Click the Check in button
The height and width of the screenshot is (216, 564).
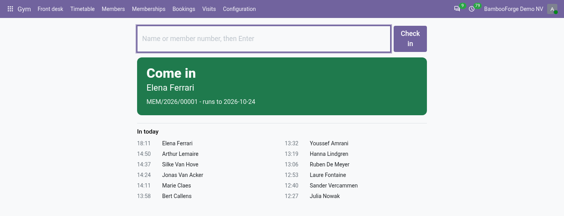click(x=410, y=39)
